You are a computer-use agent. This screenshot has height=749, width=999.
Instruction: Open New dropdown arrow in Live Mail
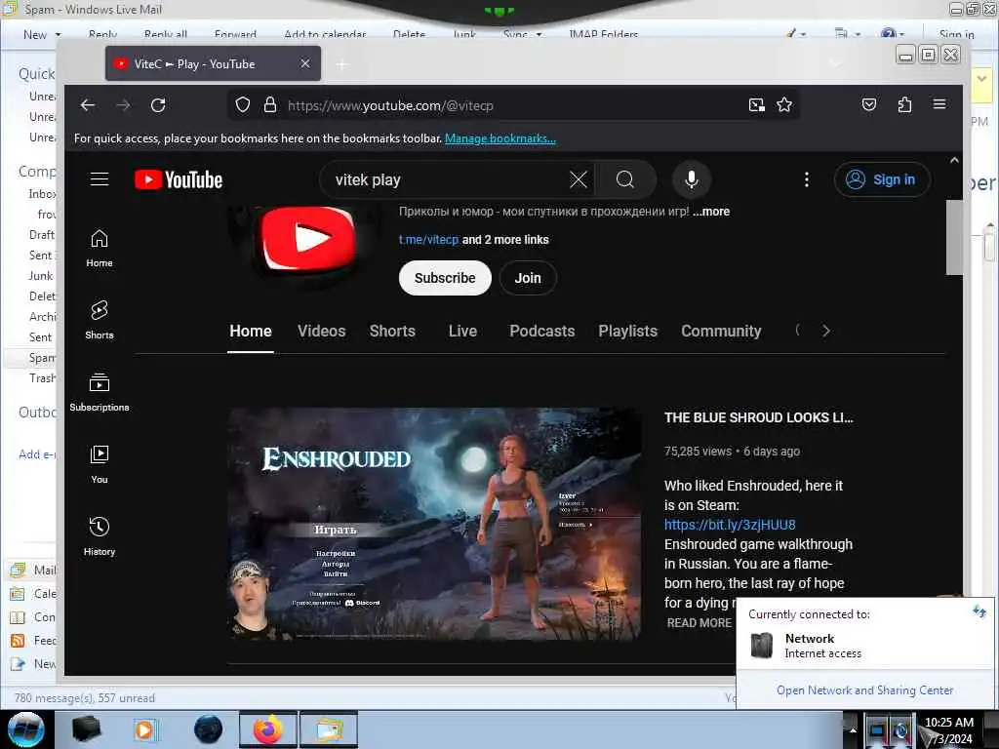pyautogui.click(x=58, y=34)
